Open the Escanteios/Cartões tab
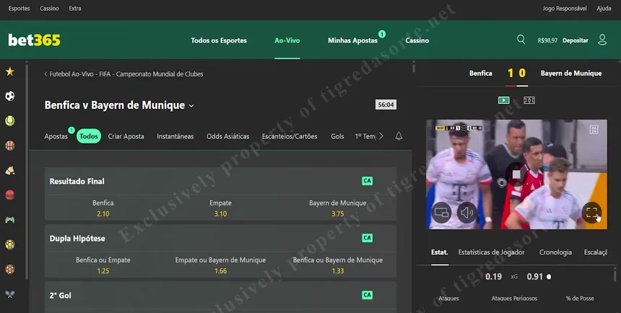 290,136
